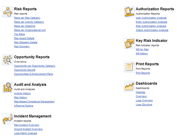Click the Risk Reports hierarchy icon

point(8,12)
